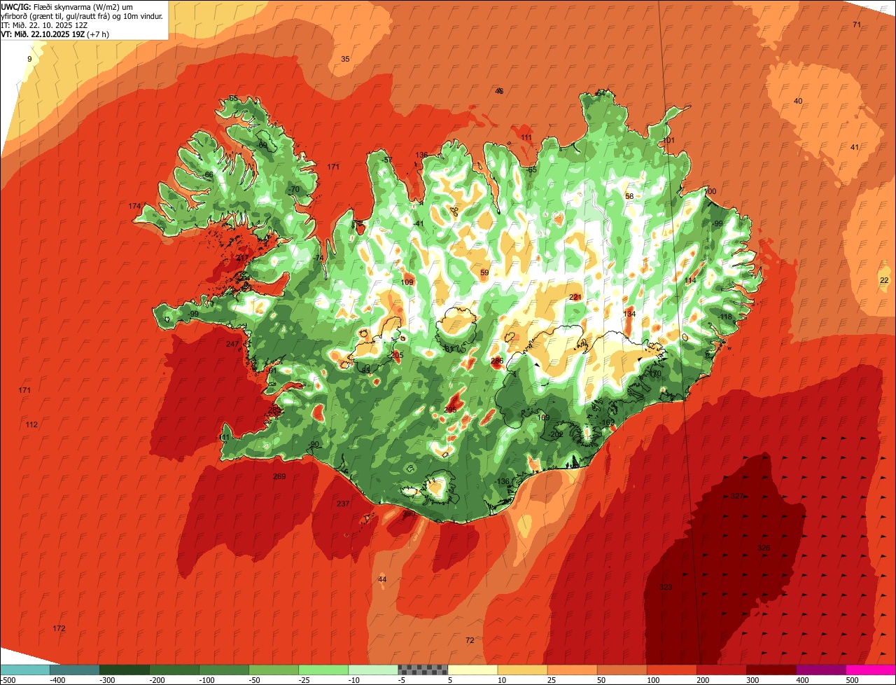The width and height of the screenshot is (896, 685).
Task: Click the map value '221' in the central highlands
Action: click(x=575, y=297)
